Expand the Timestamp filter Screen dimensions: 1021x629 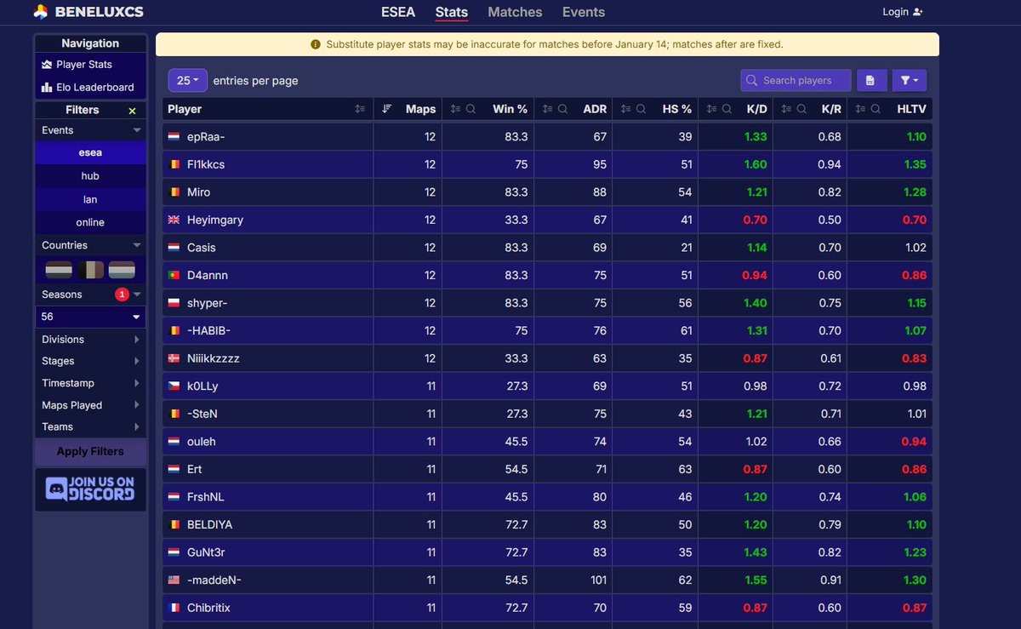tap(90, 383)
